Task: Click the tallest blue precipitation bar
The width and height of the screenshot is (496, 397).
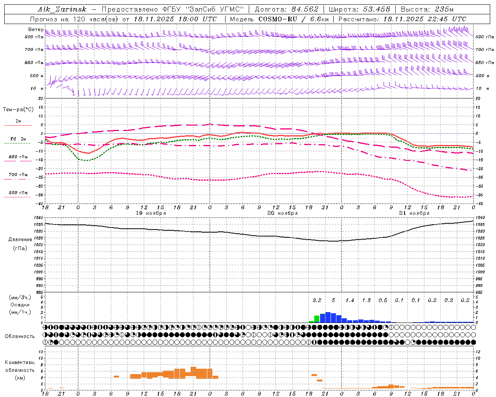Action: click(x=328, y=317)
